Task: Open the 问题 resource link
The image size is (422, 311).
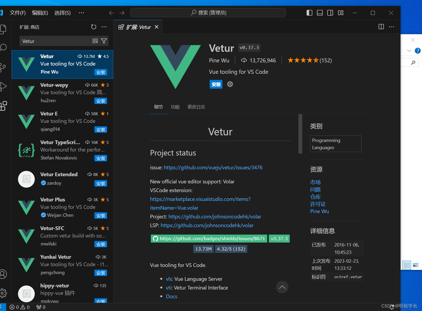Action: 315,189
